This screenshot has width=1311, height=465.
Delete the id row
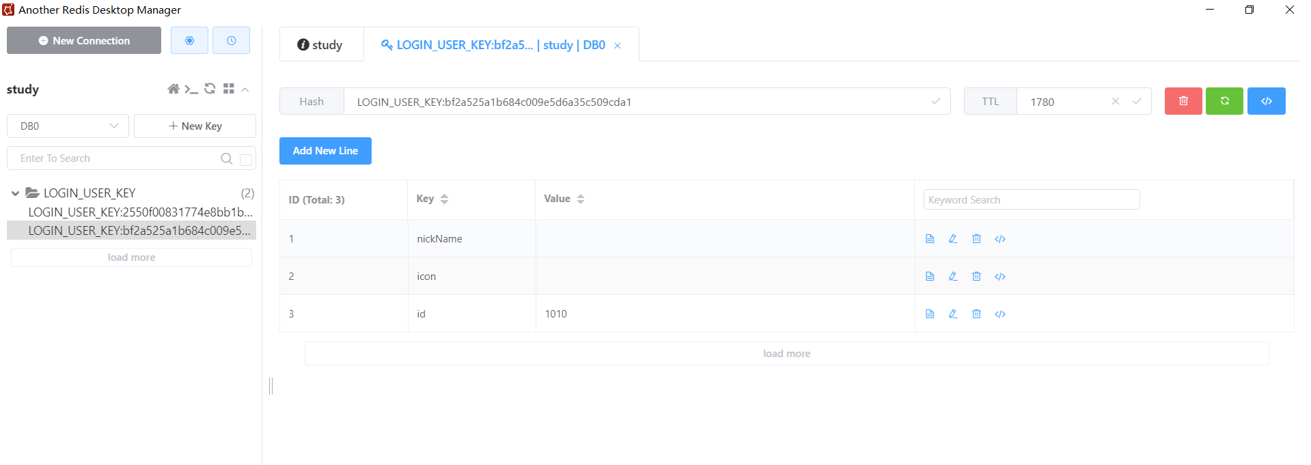976,314
